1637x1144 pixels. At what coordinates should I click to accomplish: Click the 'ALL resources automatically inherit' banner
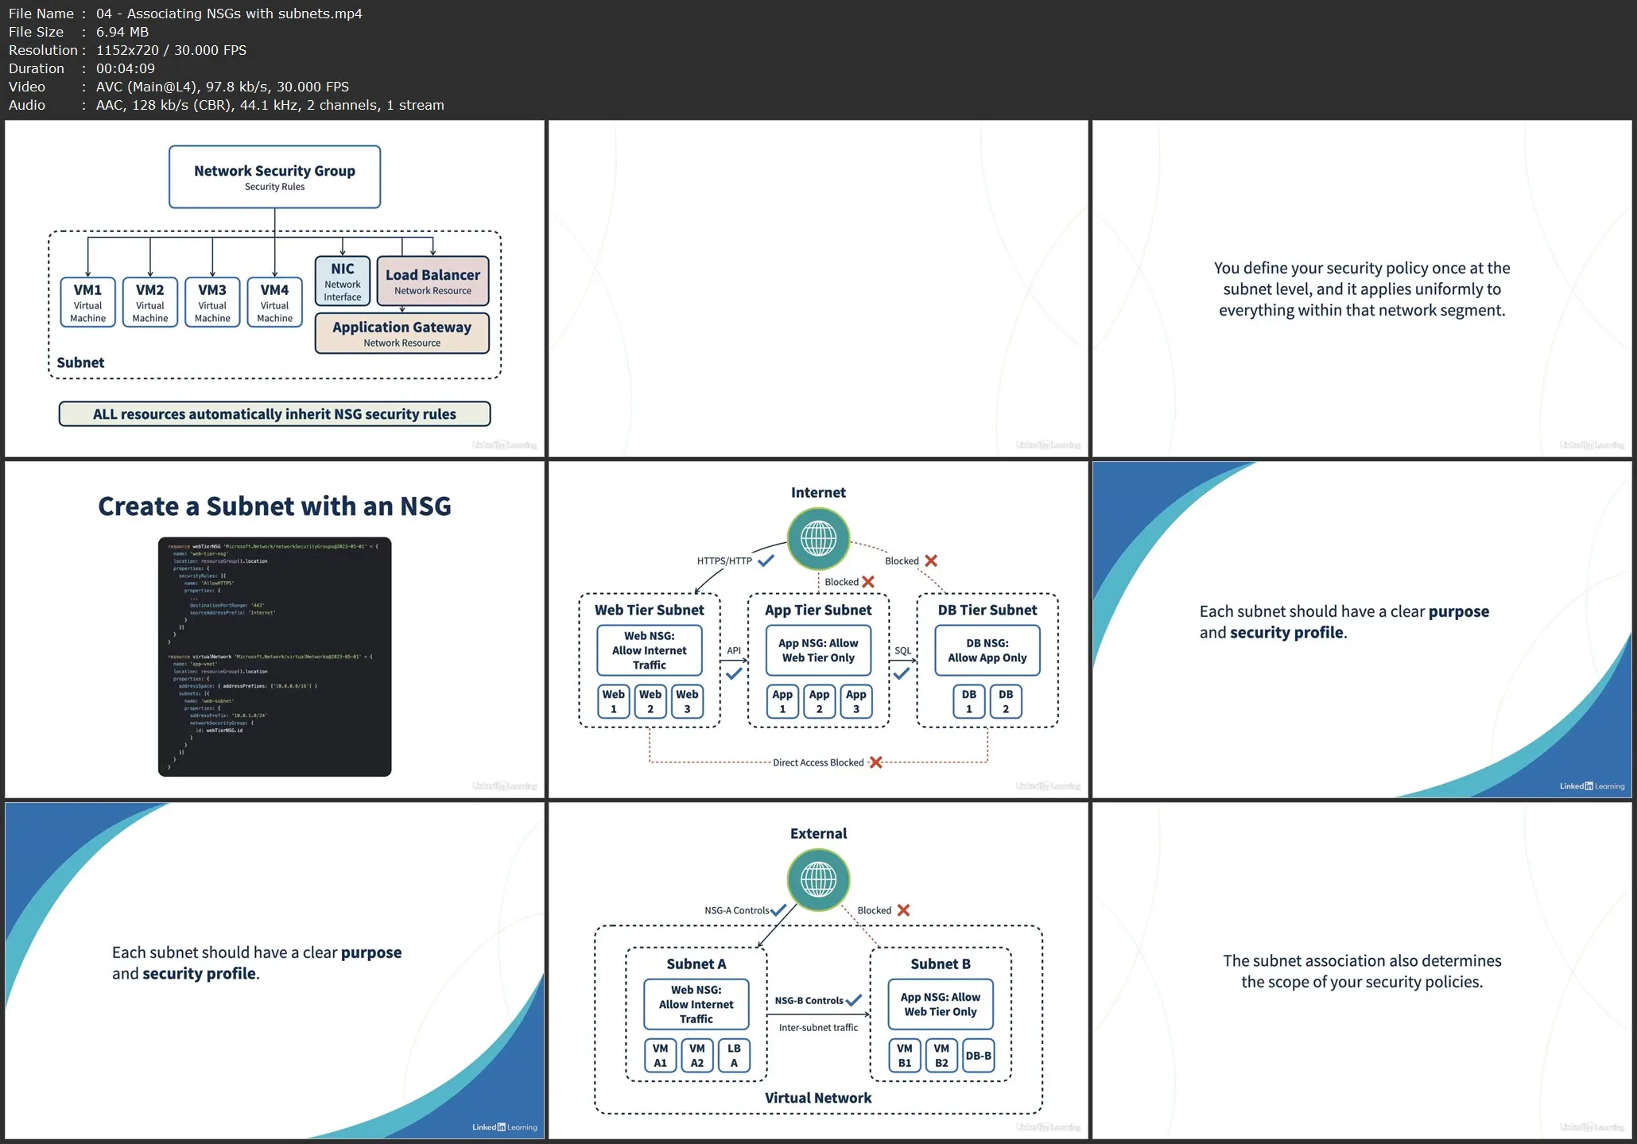tap(274, 414)
